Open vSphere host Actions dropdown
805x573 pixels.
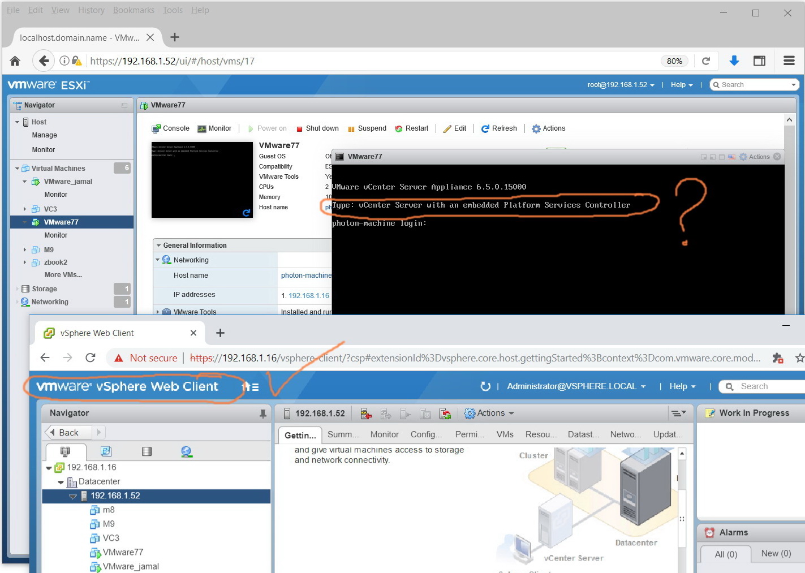coord(489,413)
